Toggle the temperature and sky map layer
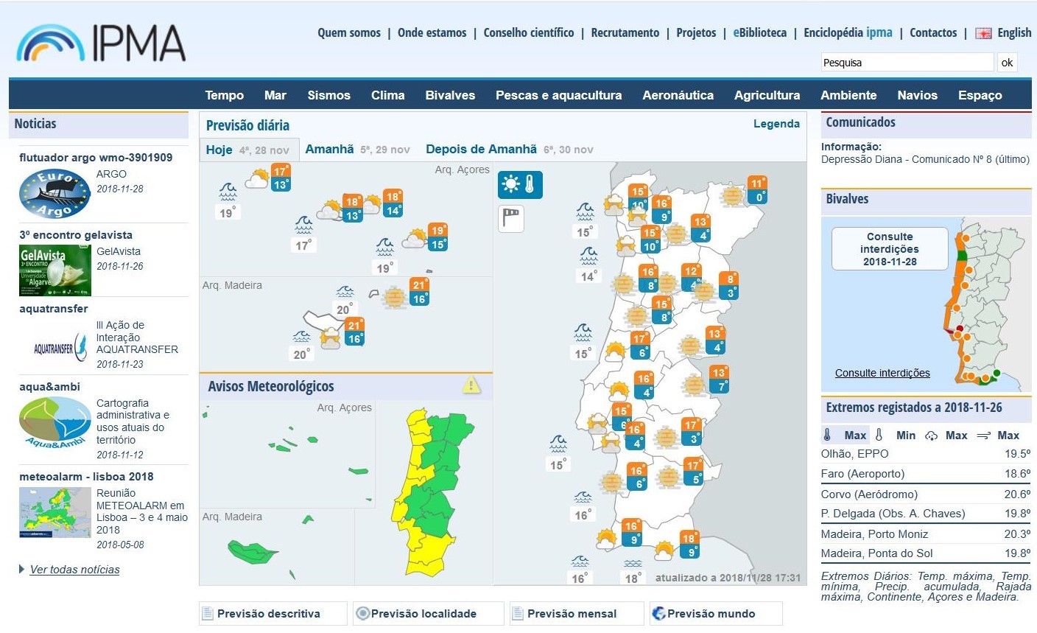1037x633 pixels. point(520,184)
